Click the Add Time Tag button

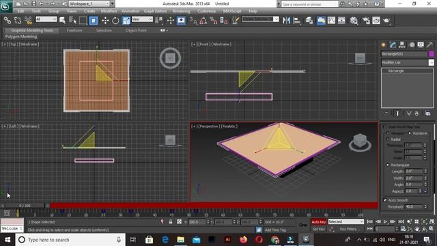tap(275, 230)
